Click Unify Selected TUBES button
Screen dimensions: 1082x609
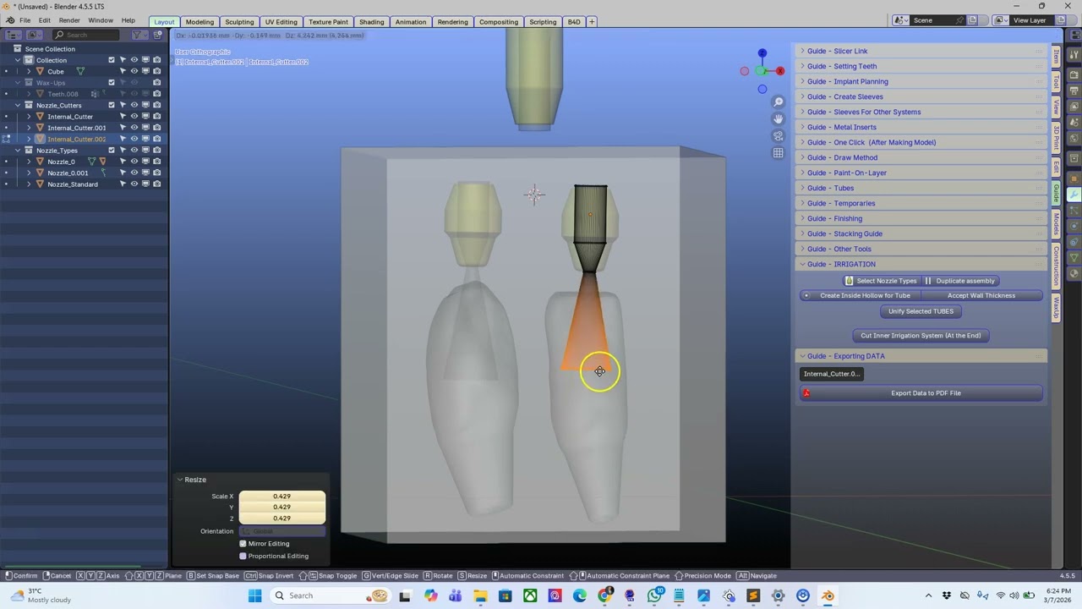pos(921,311)
